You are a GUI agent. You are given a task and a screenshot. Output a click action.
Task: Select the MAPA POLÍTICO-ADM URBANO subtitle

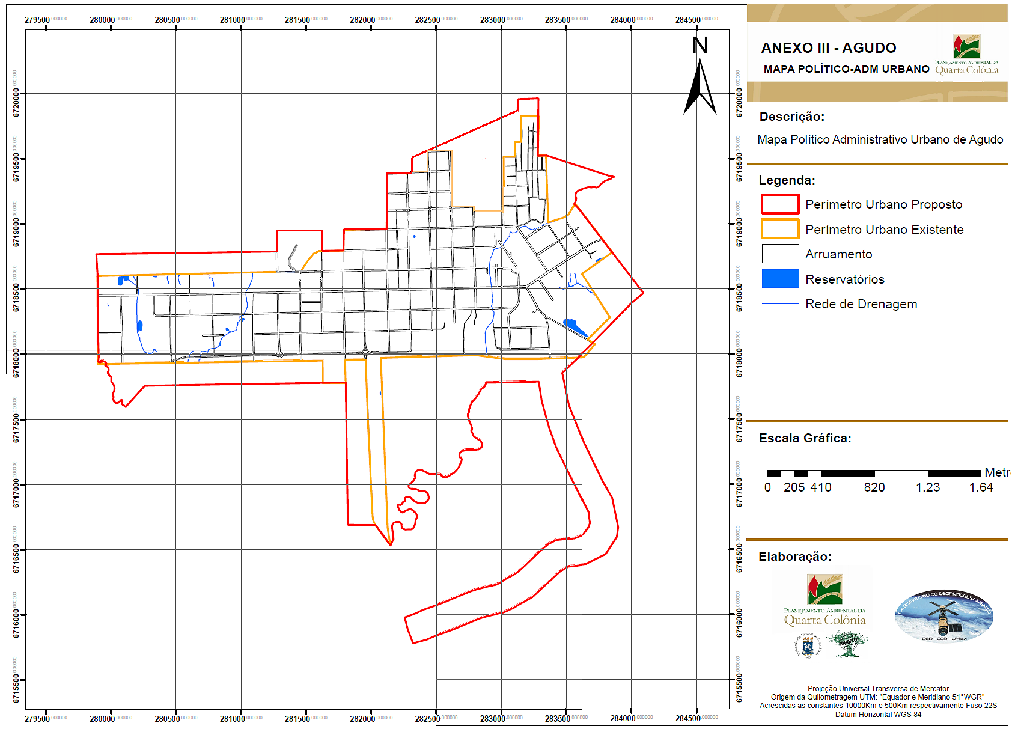coord(846,69)
